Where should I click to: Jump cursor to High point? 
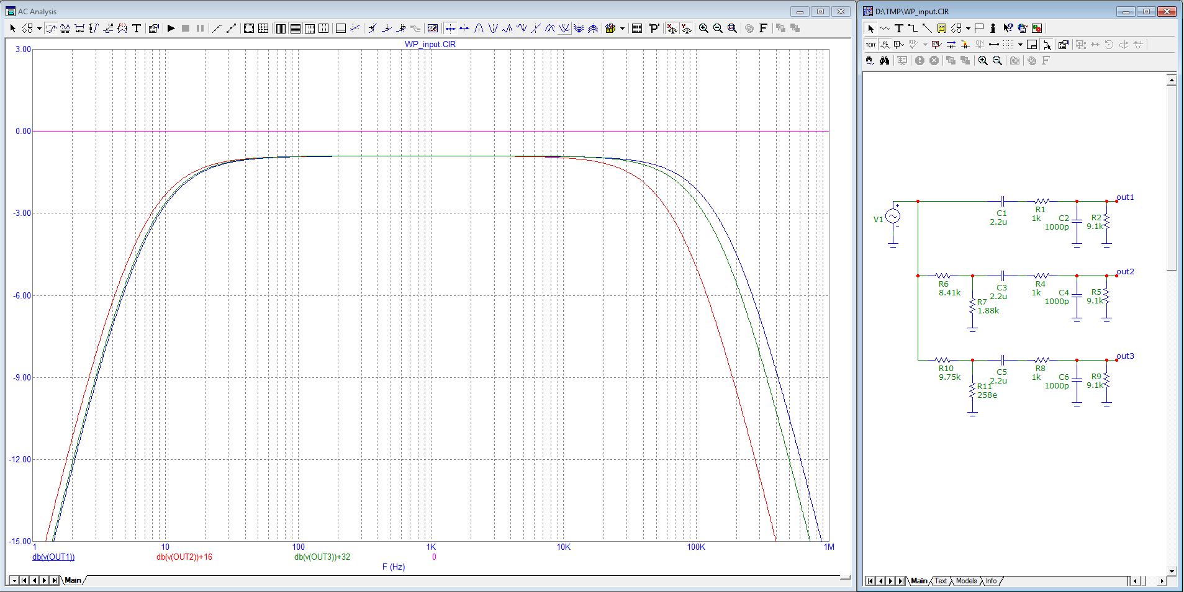tap(507, 28)
